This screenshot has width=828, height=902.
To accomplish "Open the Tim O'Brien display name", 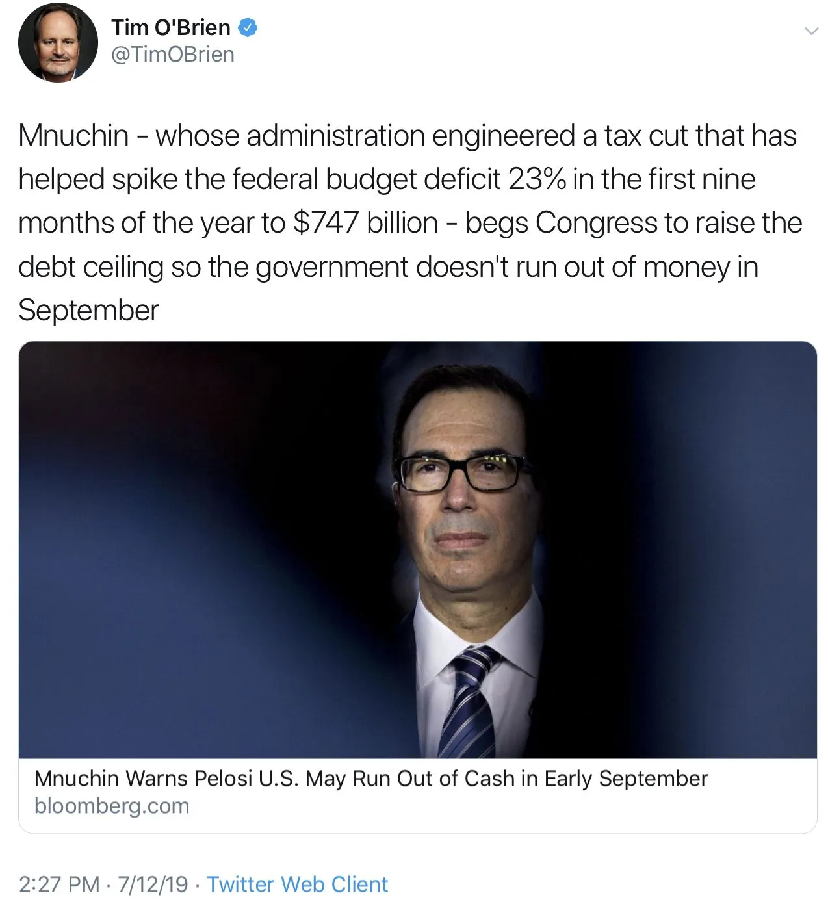I will coord(170,28).
